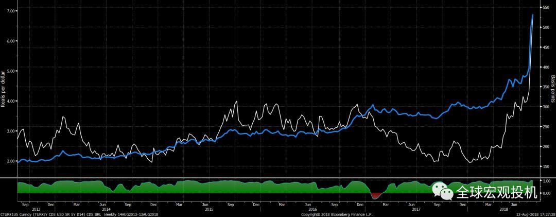The height and width of the screenshot is (217, 556).
Task: Click the 1.00 correlation panel axis value
Action: click(x=547, y=181)
